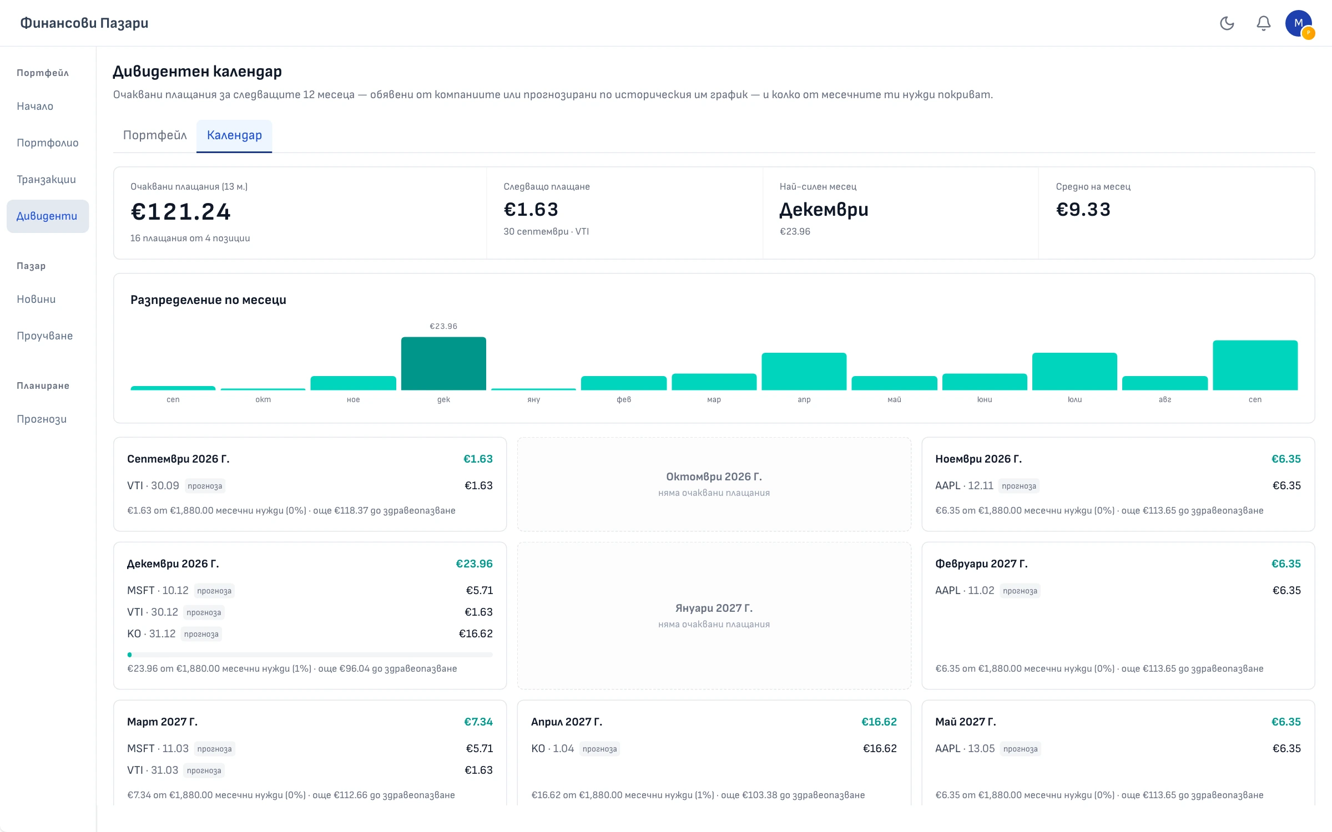Go to Начало in sidebar

tap(48, 106)
